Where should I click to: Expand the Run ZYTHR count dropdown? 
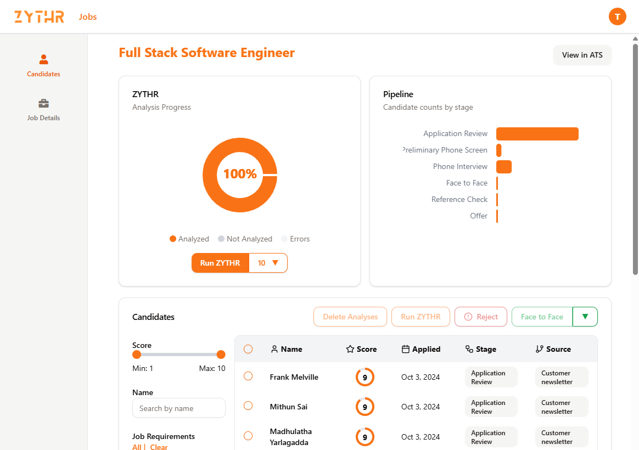[268, 263]
